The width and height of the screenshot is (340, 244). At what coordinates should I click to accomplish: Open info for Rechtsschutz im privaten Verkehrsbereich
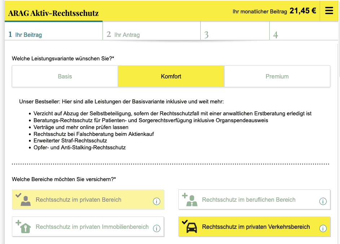tap(323, 228)
